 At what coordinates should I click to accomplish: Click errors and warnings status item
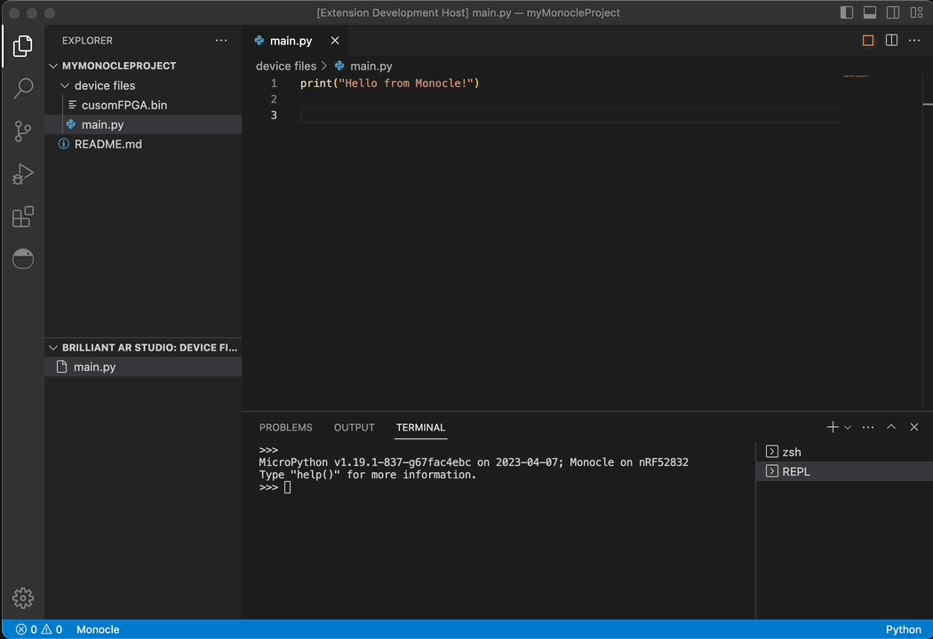(39, 629)
